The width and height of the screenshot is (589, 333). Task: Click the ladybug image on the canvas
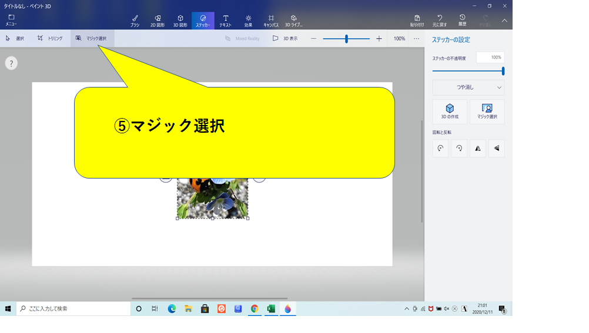(x=213, y=199)
